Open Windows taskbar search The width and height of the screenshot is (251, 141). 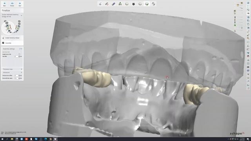[x=7, y=139]
